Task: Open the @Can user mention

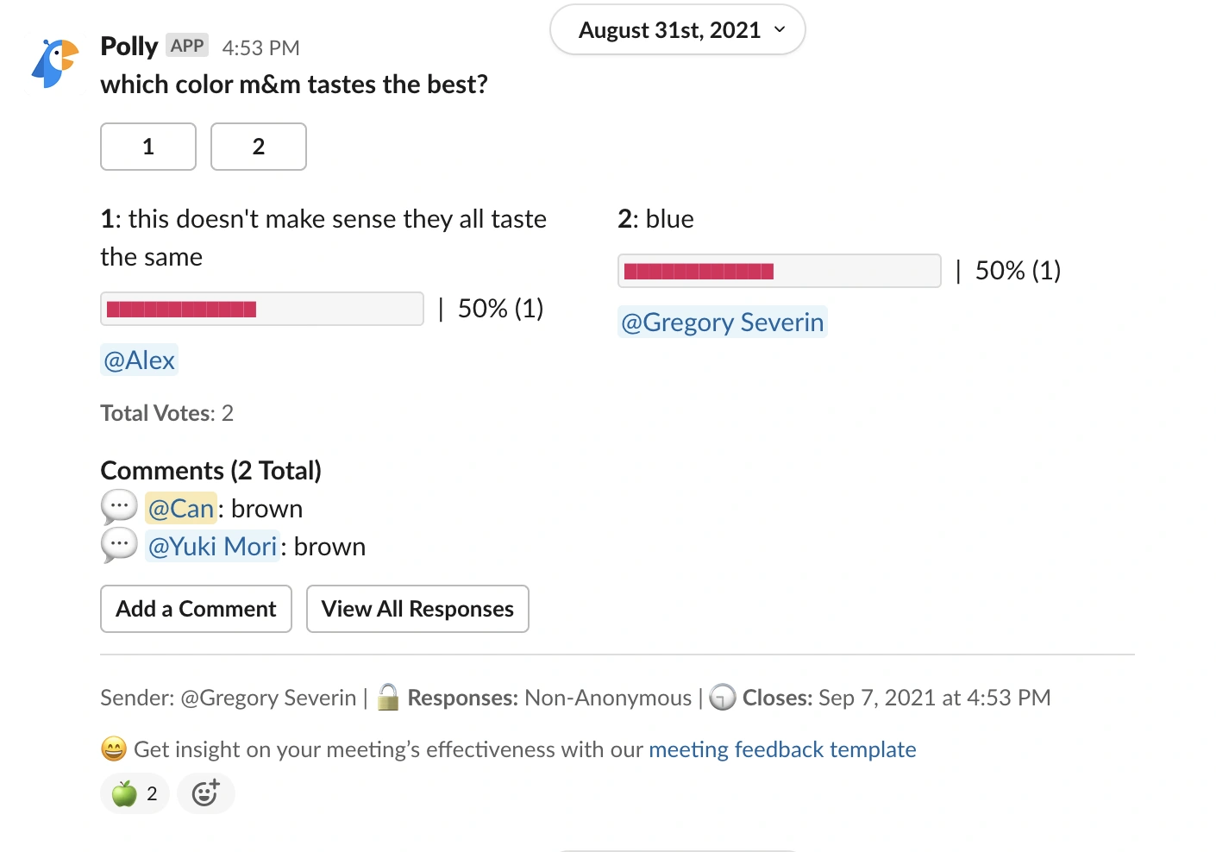Action: click(181, 509)
